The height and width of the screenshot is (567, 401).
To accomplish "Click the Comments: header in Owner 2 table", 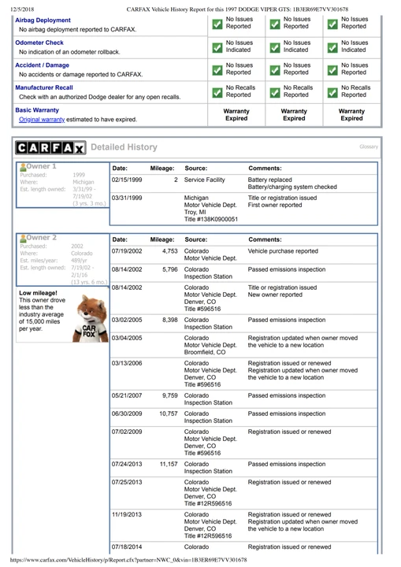I will (x=265, y=239).
